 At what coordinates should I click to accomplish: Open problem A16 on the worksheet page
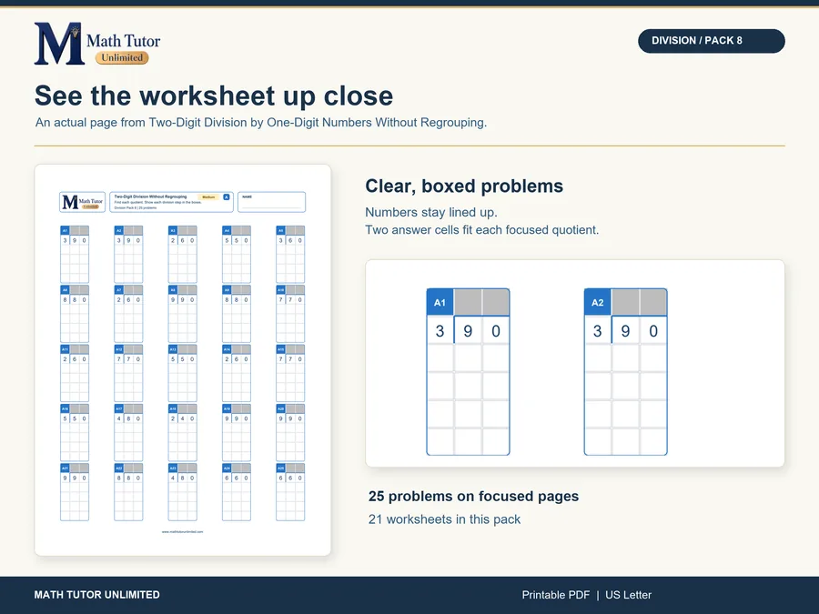[75, 433]
